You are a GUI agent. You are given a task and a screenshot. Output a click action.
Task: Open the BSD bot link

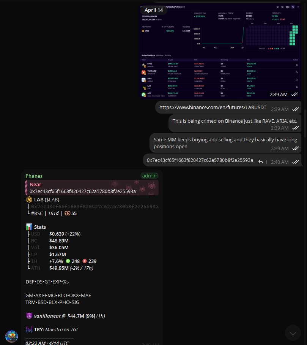pos(42,302)
